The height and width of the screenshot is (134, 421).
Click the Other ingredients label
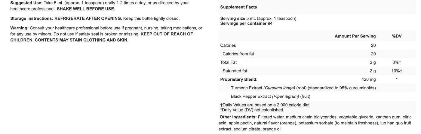click(238, 117)
